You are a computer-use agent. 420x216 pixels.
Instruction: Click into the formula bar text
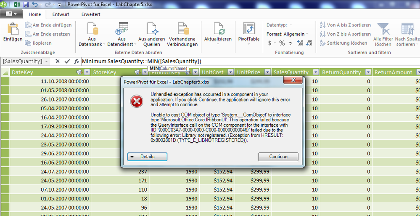[x=141, y=61]
